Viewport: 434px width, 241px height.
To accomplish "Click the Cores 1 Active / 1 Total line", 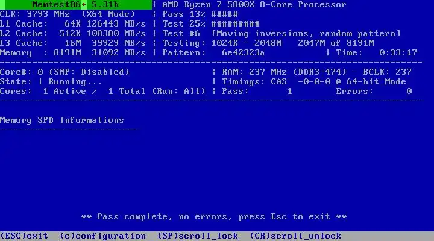I will coord(102,92).
